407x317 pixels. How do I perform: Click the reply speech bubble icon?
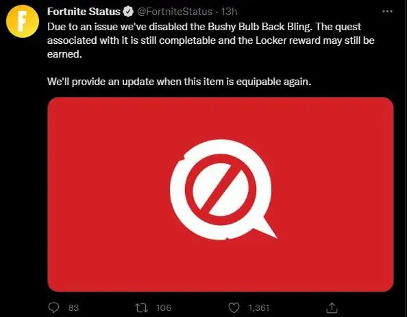(53, 307)
